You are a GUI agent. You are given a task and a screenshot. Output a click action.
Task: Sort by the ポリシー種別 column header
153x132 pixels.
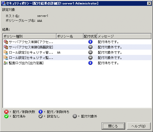pyautogui.click(x=29, y=36)
